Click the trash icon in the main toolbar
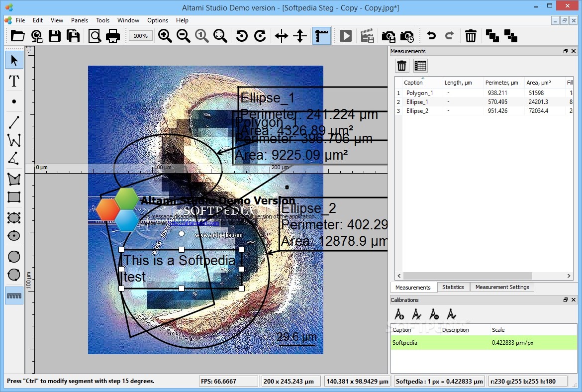The width and height of the screenshot is (582, 392). (x=471, y=36)
